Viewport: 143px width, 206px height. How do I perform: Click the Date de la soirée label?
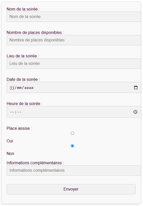pyautogui.click(x=23, y=80)
